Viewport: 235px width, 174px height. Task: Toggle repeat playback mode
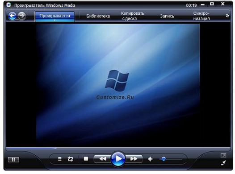point(70,159)
